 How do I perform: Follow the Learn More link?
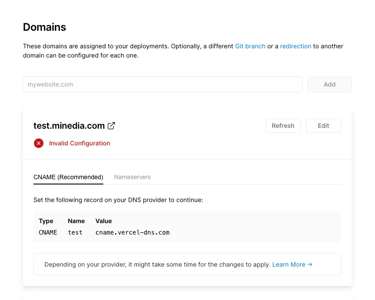[292, 264]
